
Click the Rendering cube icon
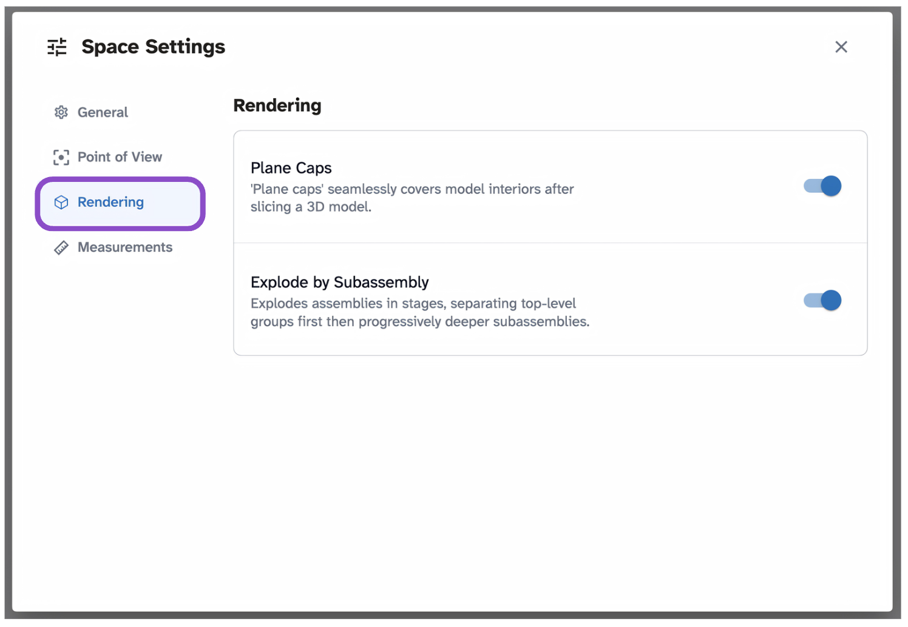coord(61,203)
